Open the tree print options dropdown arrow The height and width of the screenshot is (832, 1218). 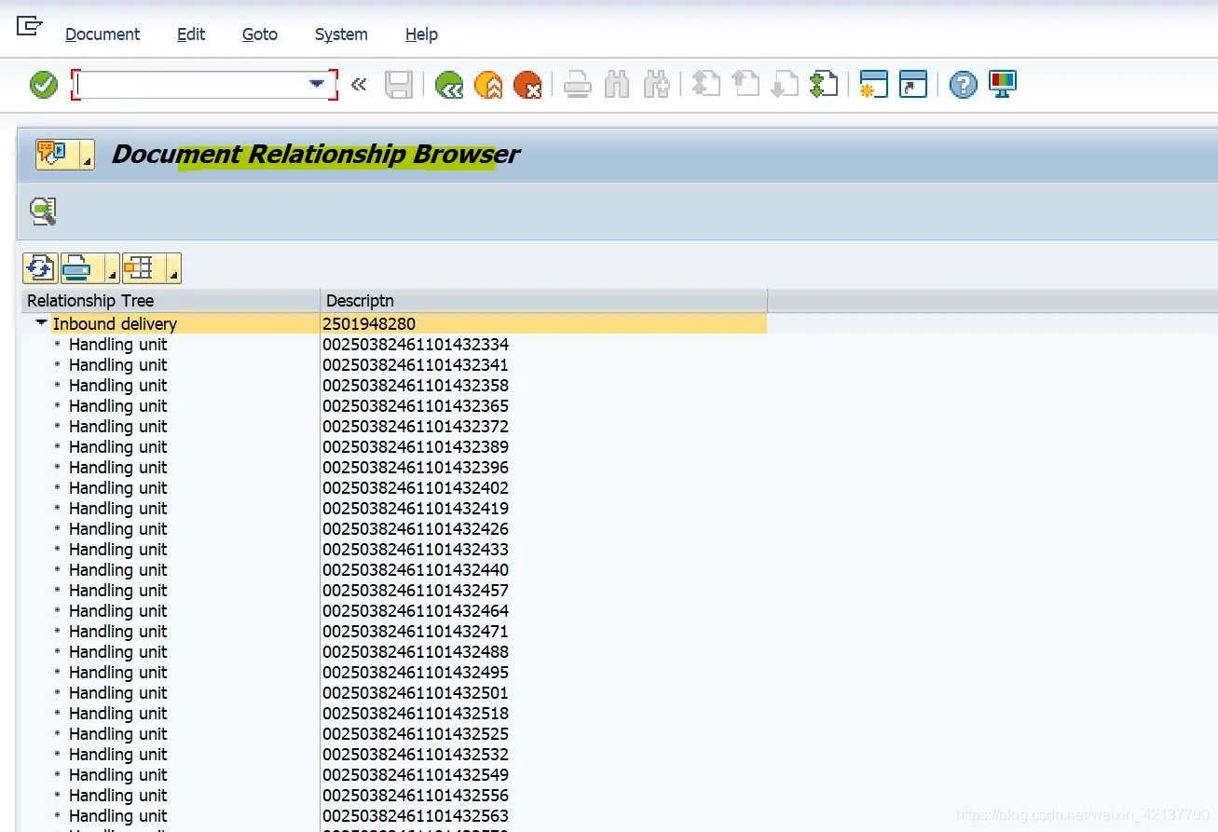[112, 268]
